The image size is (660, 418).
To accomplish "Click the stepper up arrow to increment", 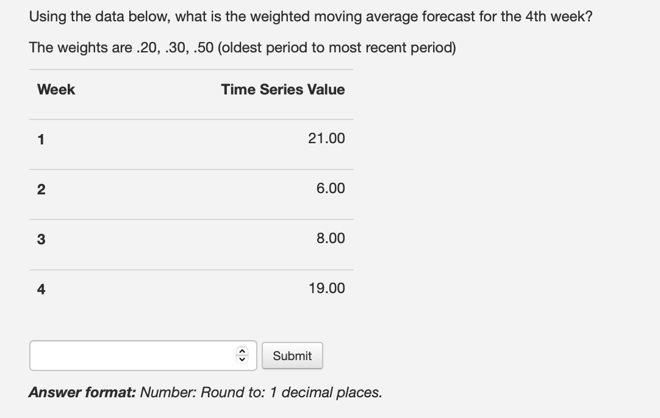I will click(242, 352).
